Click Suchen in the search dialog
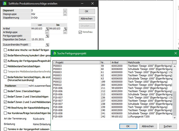The image size is (179, 131). point(168,126)
